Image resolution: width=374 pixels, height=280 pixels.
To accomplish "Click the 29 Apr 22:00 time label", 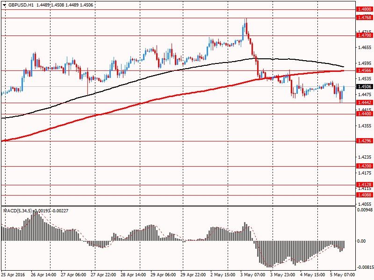I will (193, 275).
